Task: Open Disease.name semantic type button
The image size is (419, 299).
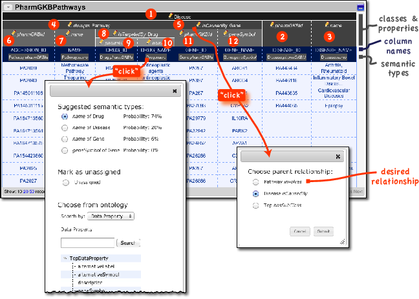Action: click(x=334, y=57)
